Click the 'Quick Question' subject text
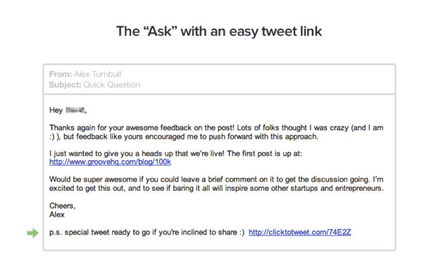This screenshot has height=276, width=437. coord(112,84)
